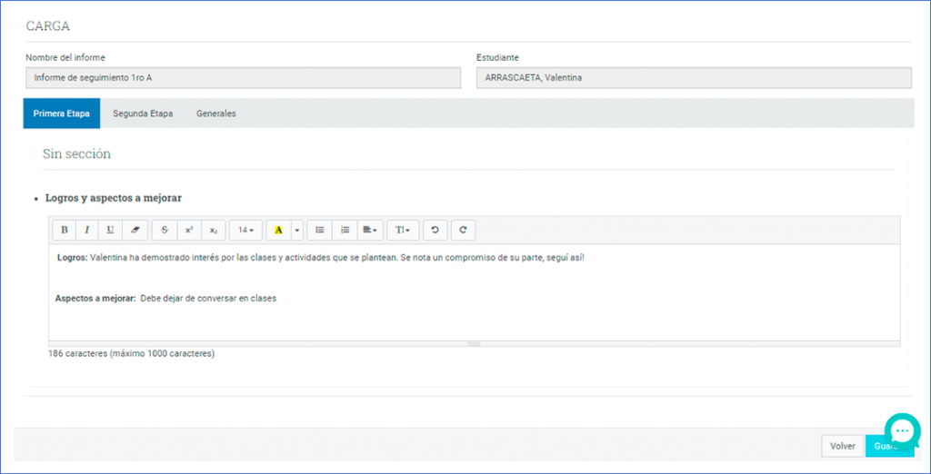This screenshot has height=474, width=931.
Task: Redo the last undone edit
Action: pos(463,230)
